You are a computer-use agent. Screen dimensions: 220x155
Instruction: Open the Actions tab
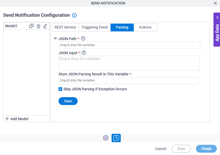(x=145, y=27)
